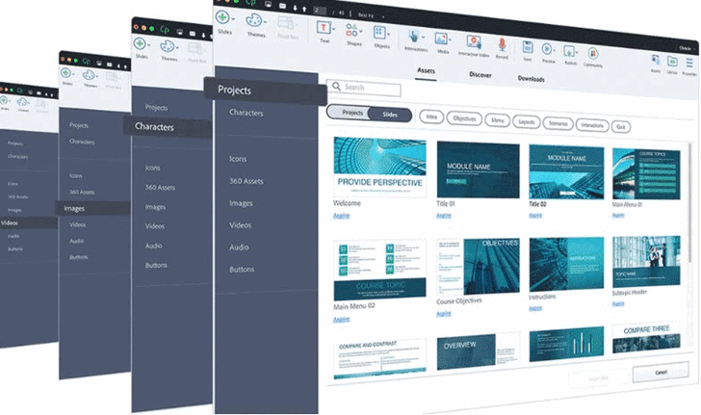Viewport: 701px width, 415px height.
Task: Expand the arrow beside the Publish icon
Action: pyautogui.click(x=577, y=52)
